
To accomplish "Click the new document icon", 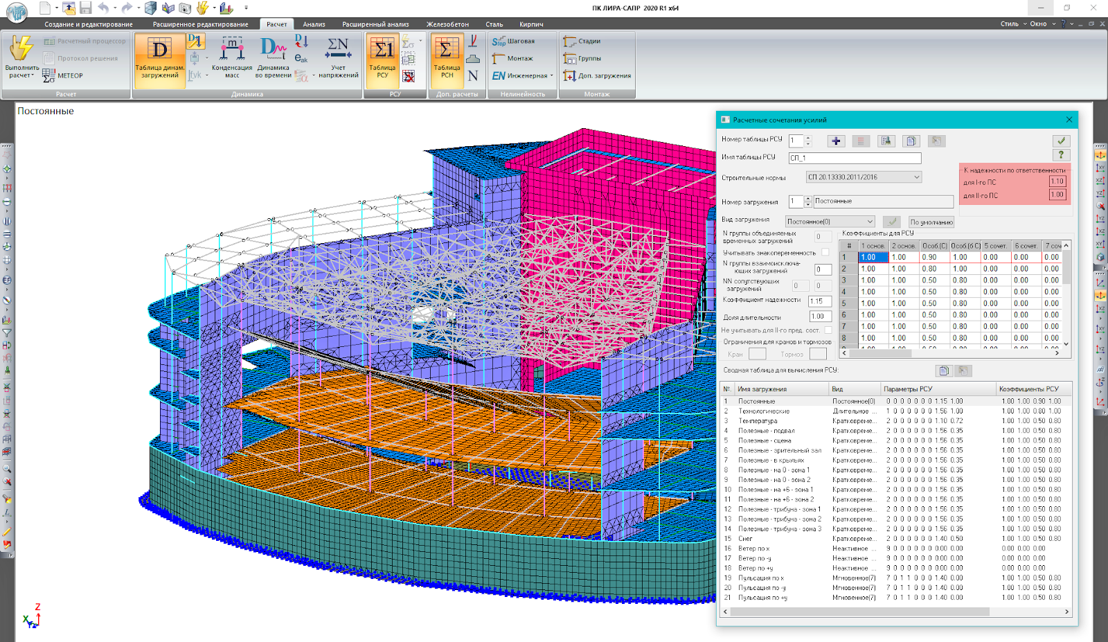I will coord(45,8).
